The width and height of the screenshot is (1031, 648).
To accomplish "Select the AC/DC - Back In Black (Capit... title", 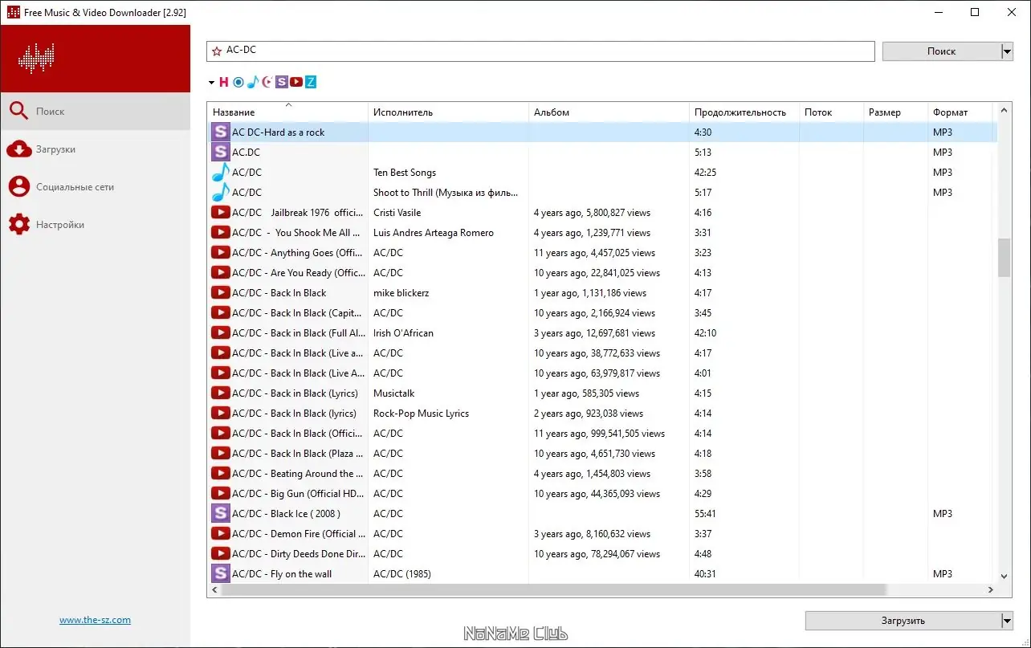I will [x=297, y=312].
